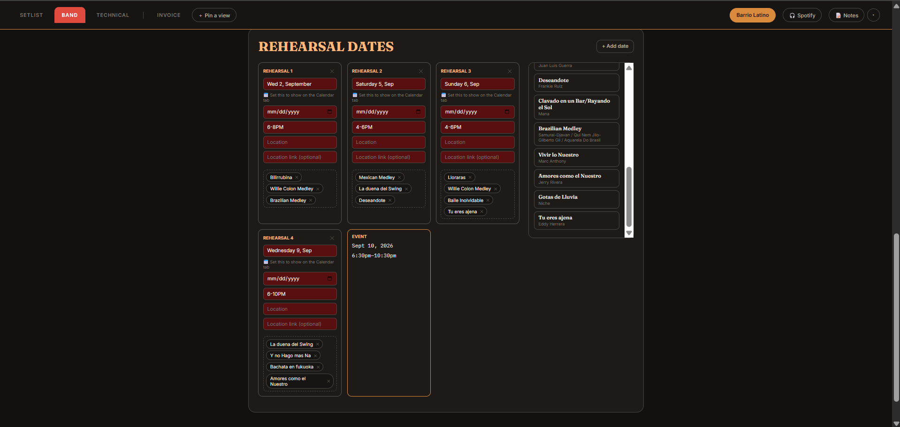Viewport: 900px width, 427px height.
Task: Remove Bilirrubina tag from Rehearsal 1
Action: [297, 178]
